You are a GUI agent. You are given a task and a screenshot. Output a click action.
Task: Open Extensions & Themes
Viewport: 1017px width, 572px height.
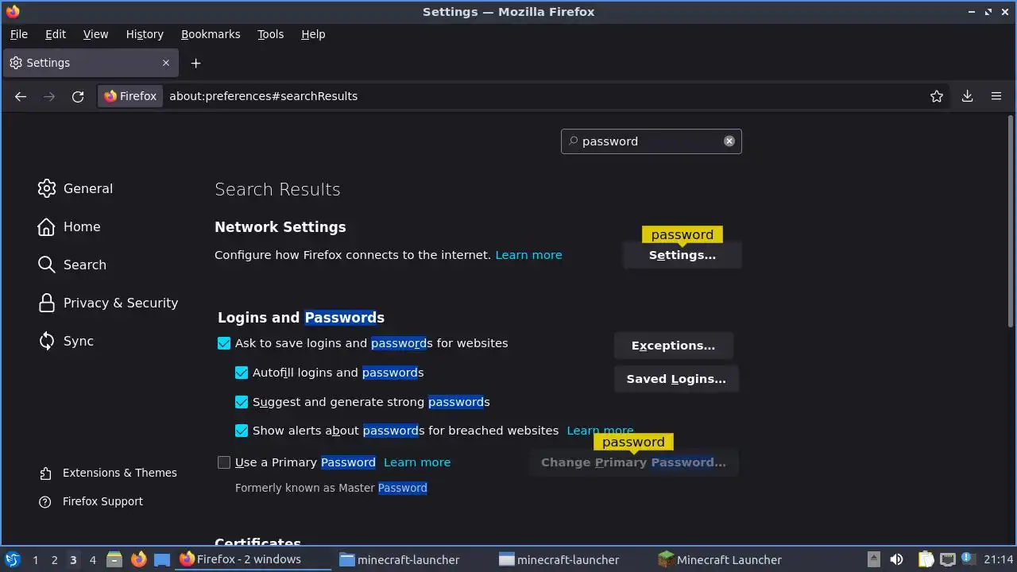[x=109, y=473]
